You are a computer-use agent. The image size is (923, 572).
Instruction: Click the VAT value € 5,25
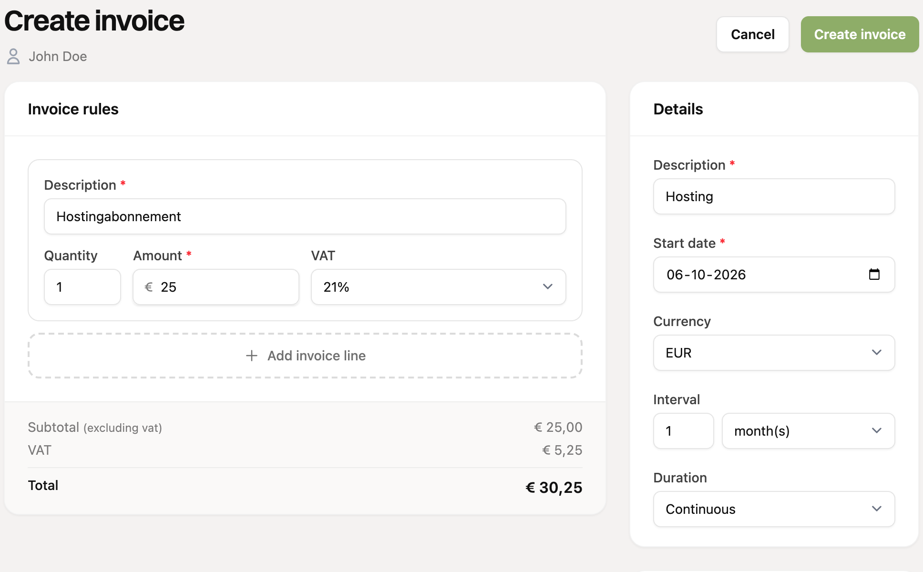562,450
